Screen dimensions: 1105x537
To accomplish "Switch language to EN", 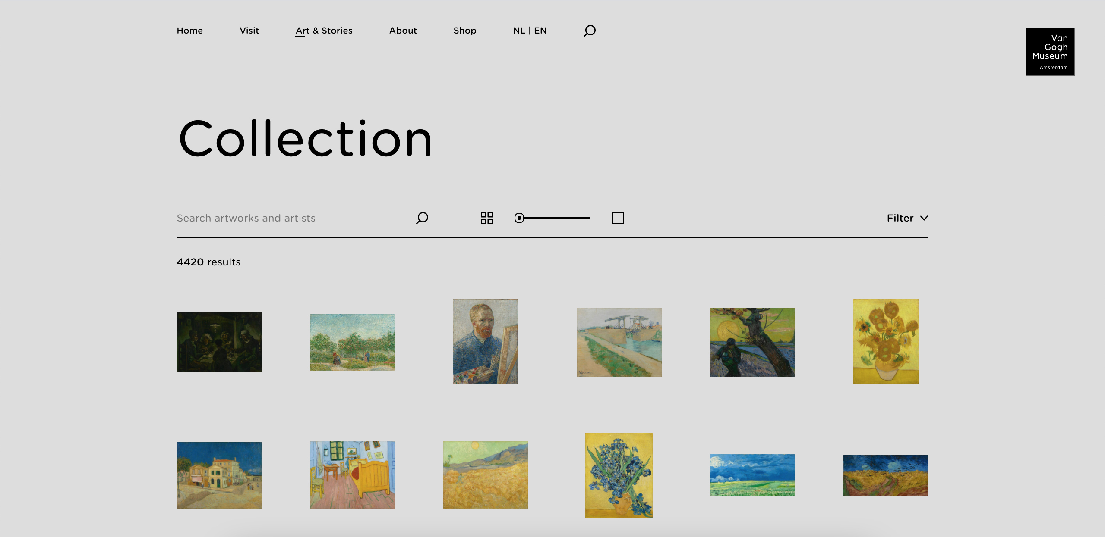I will (x=540, y=31).
